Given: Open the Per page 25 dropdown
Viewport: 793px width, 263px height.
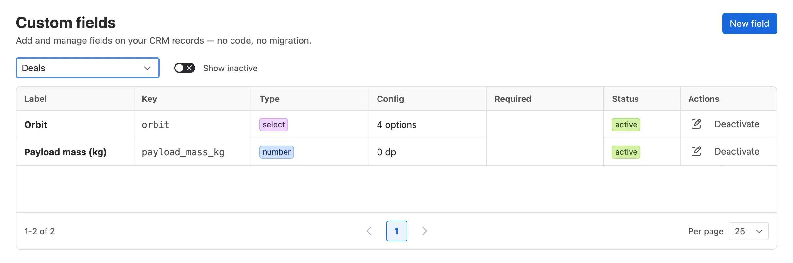Looking at the screenshot, I should click(748, 231).
